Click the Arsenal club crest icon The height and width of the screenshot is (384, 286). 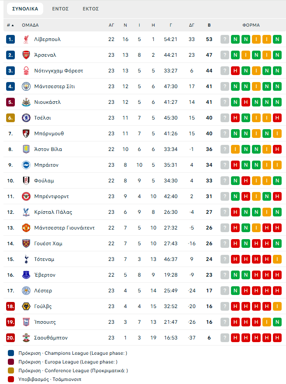(x=26, y=55)
